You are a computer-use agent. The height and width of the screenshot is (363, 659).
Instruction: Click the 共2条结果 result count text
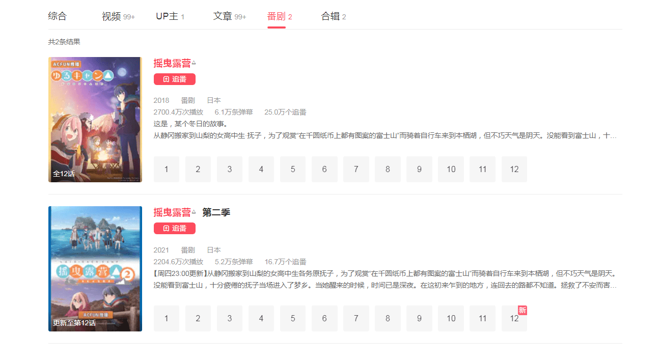tap(64, 42)
